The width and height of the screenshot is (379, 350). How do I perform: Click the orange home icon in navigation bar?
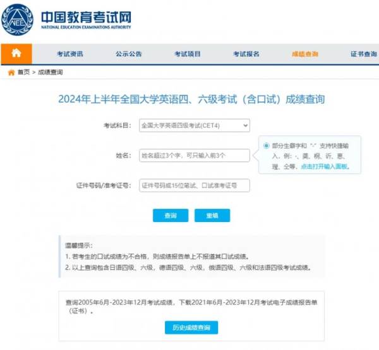tap(16, 54)
